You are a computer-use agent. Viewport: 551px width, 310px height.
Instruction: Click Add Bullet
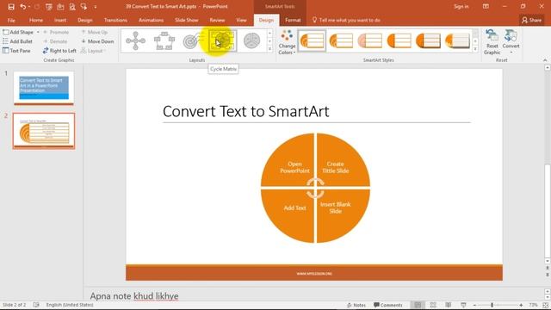[17, 41]
